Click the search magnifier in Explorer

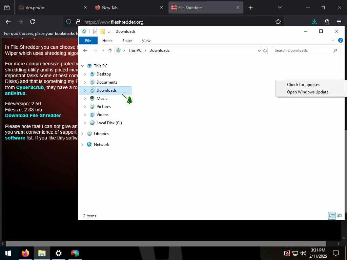click(335, 50)
